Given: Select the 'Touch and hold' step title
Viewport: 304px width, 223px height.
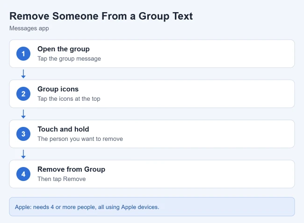Looking at the screenshot, I should point(63,129).
